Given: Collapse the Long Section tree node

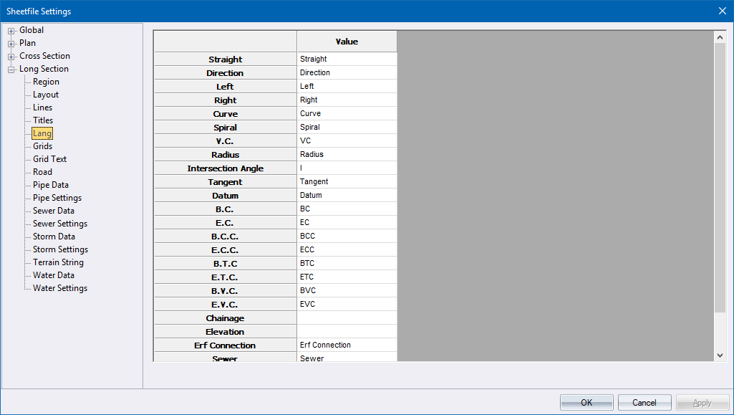Looking at the screenshot, I should pos(11,70).
